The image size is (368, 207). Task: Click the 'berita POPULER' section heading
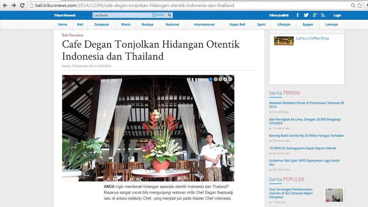point(287,179)
